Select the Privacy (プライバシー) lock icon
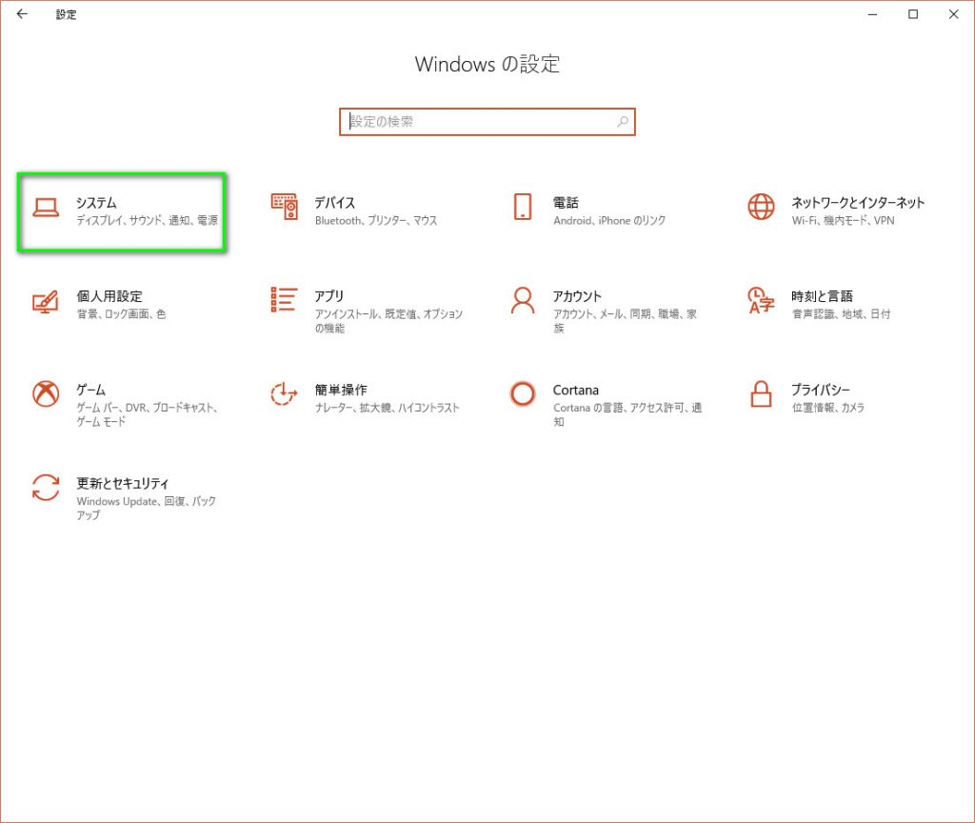The image size is (975, 823). click(761, 394)
